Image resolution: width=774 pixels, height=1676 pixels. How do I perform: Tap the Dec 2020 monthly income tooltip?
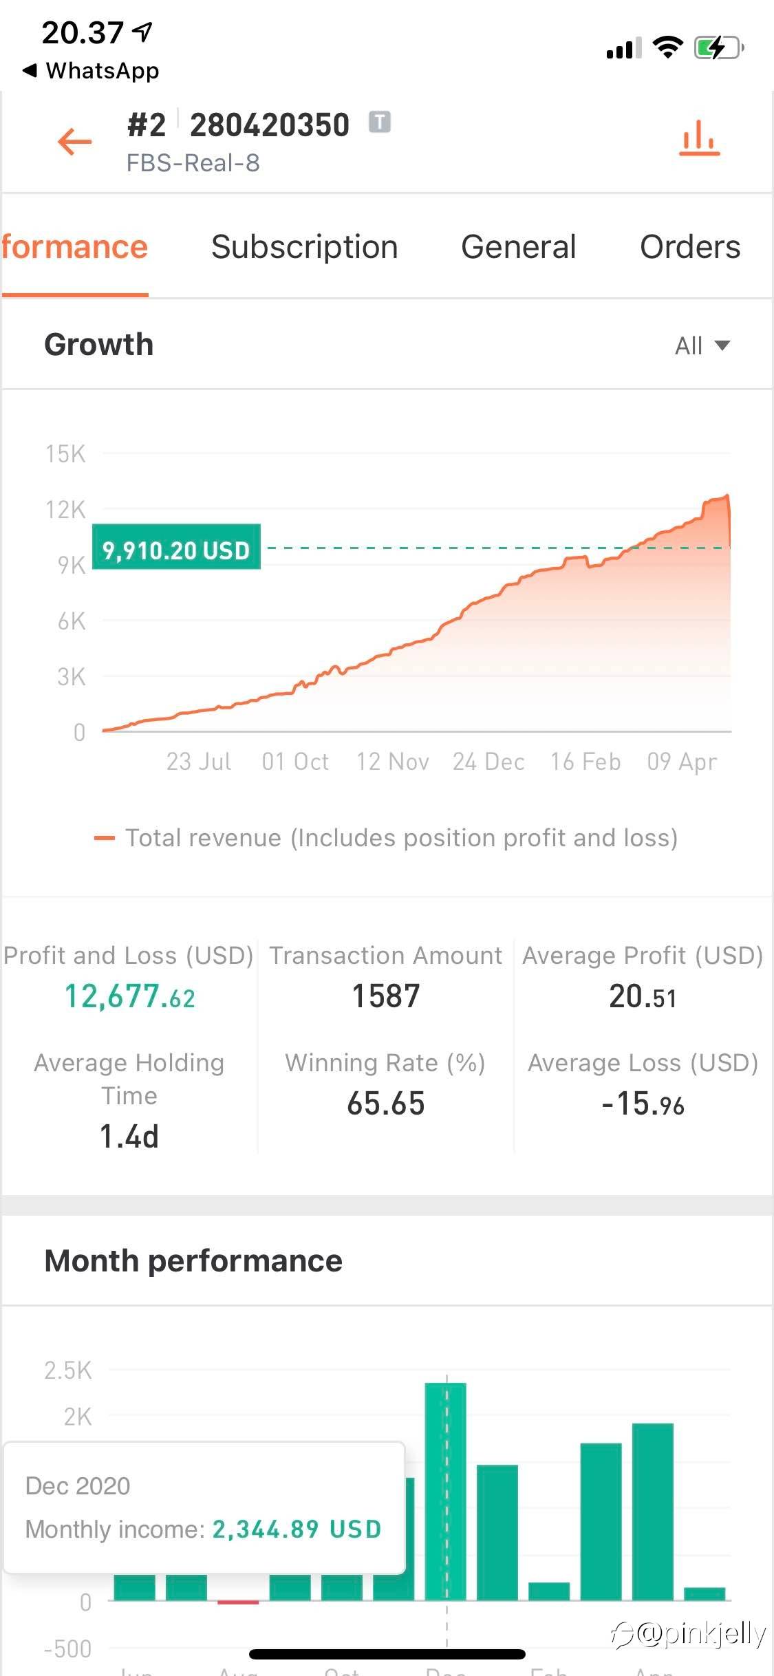click(x=204, y=1508)
